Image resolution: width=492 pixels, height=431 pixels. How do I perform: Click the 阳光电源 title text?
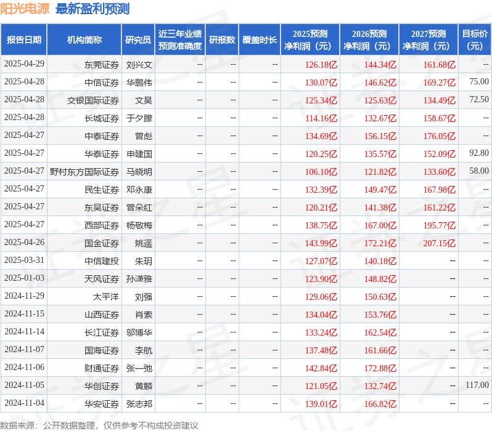point(25,9)
